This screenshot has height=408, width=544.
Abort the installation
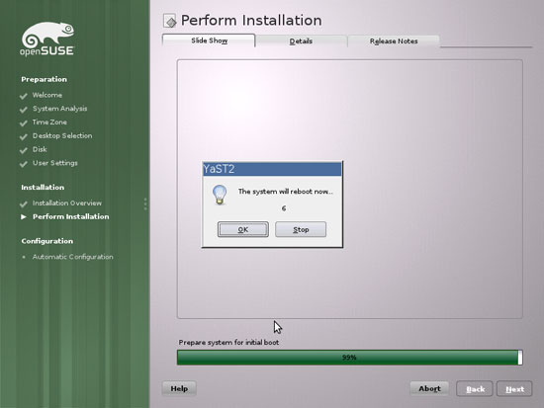point(429,388)
